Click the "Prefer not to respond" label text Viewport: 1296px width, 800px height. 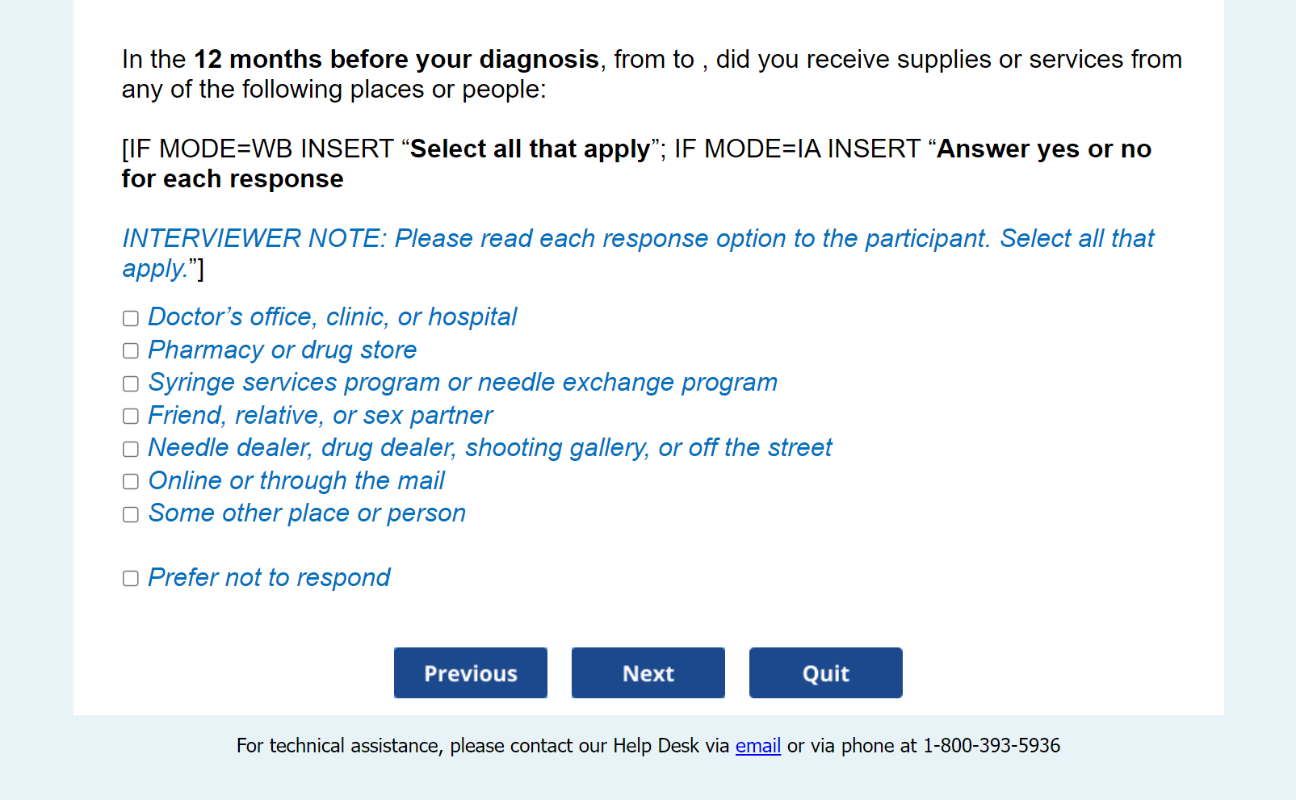click(269, 578)
